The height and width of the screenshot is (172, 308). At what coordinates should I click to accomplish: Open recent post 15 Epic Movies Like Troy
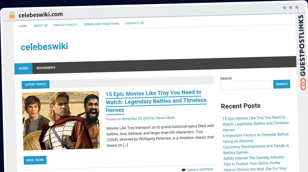255,124
